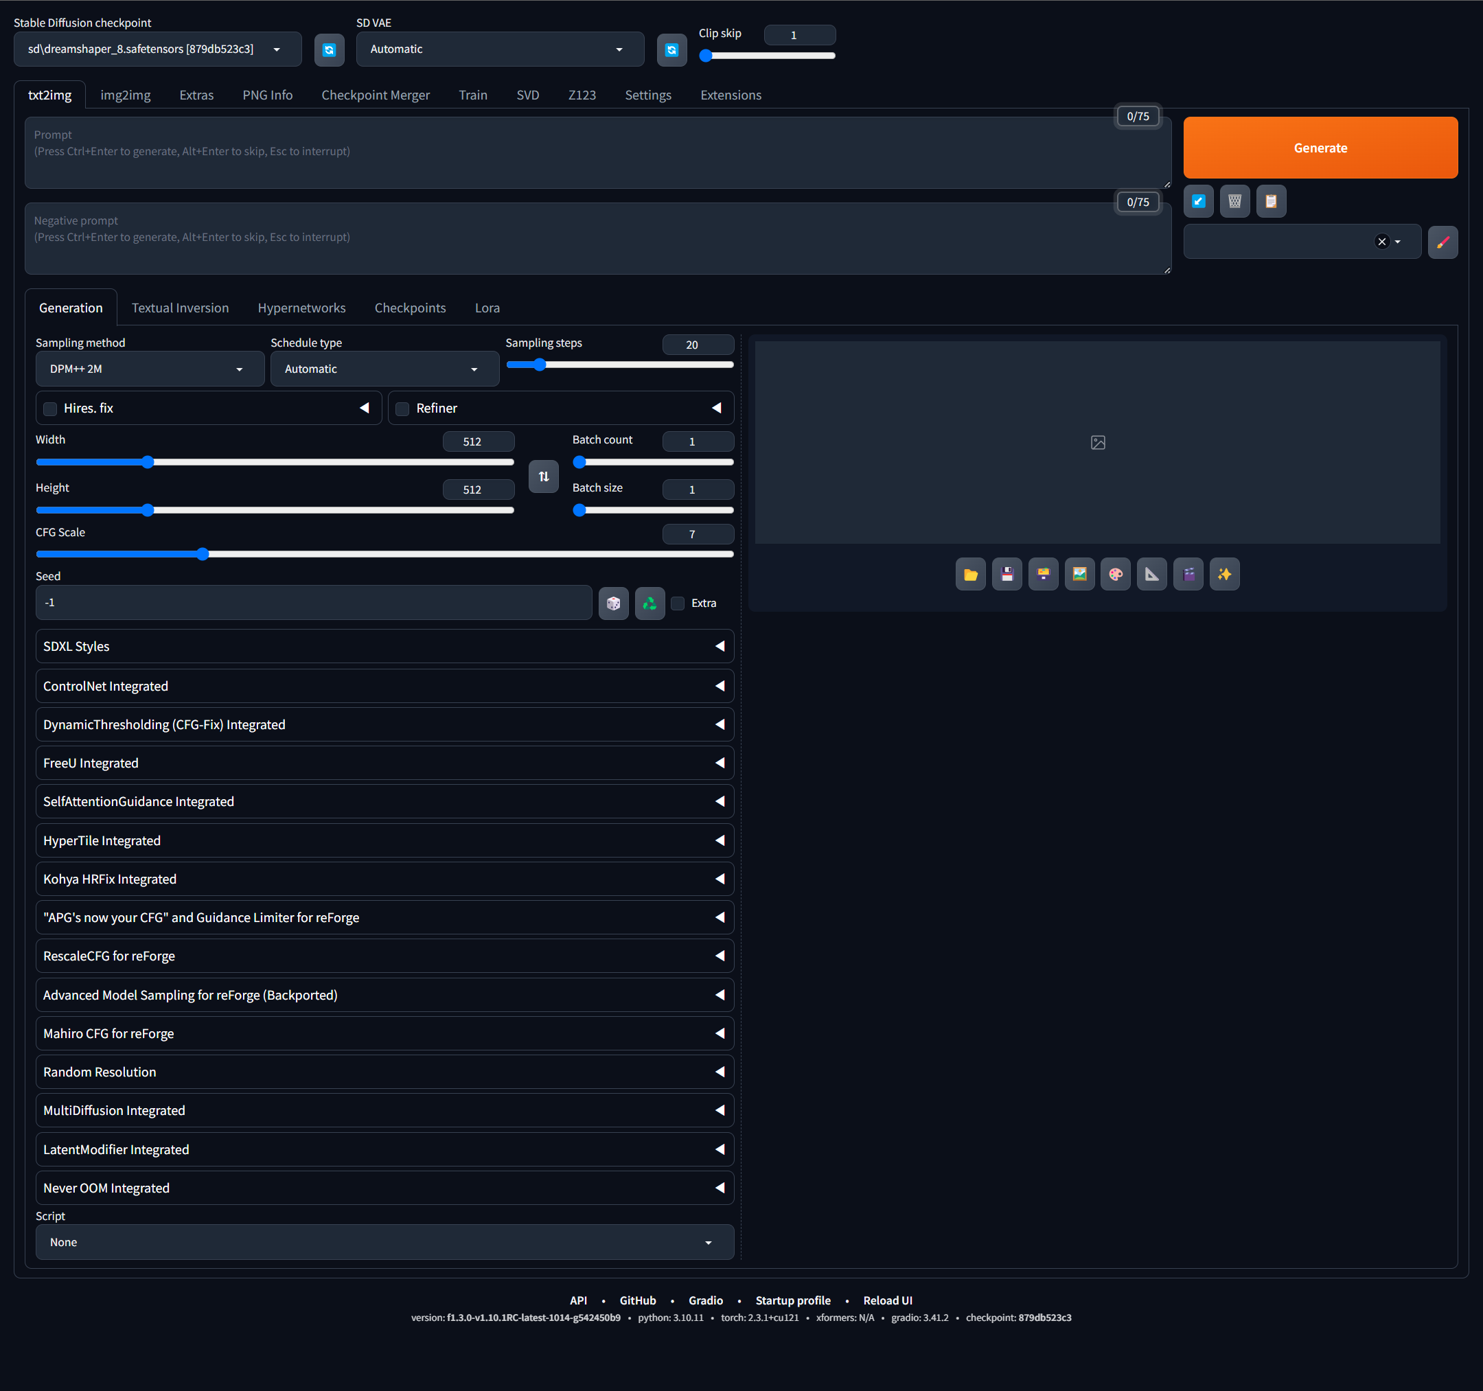Click the trash icon to clear prompt
The image size is (1483, 1391).
coord(1234,201)
